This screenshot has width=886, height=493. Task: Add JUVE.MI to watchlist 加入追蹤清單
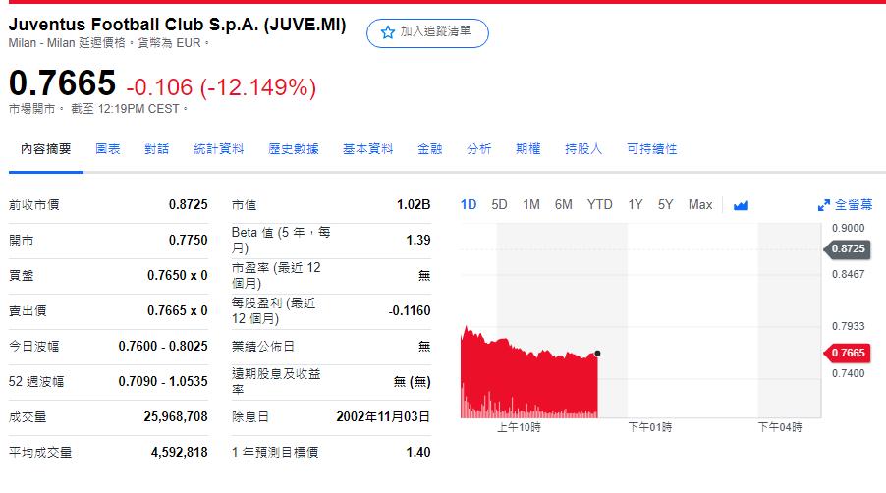pos(427,32)
